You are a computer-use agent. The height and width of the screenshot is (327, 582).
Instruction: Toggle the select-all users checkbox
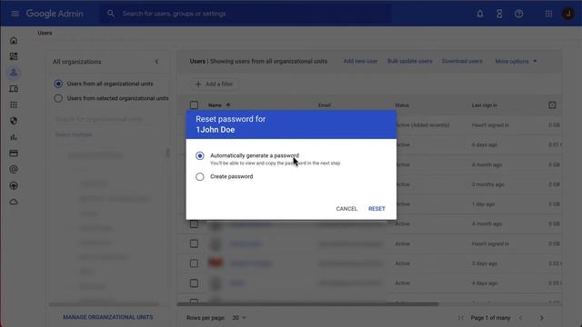tap(194, 105)
